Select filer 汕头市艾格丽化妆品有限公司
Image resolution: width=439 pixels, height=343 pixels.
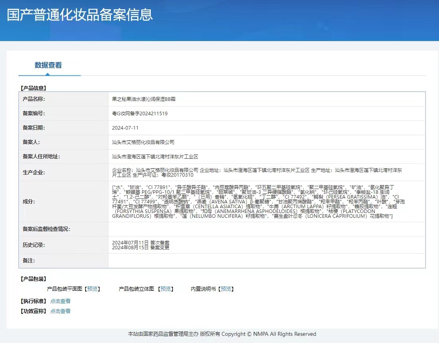[x=143, y=142]
